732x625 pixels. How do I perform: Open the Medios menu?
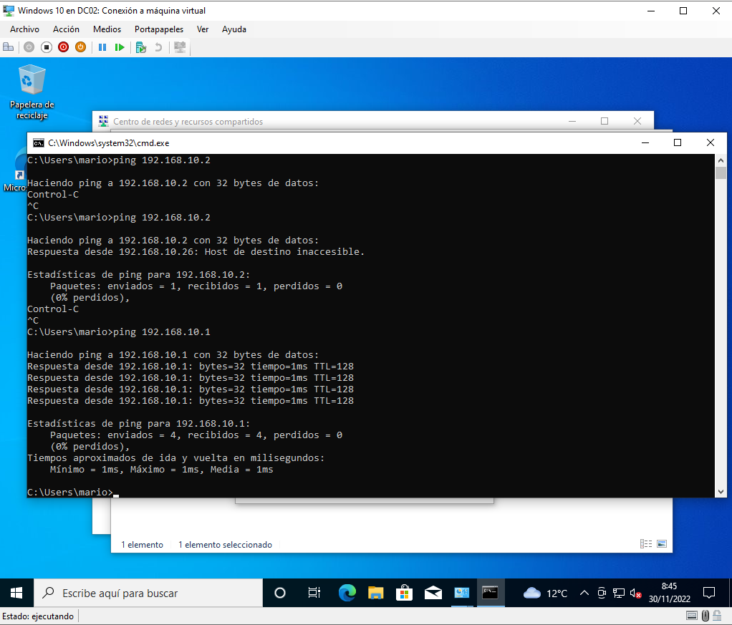107,29
